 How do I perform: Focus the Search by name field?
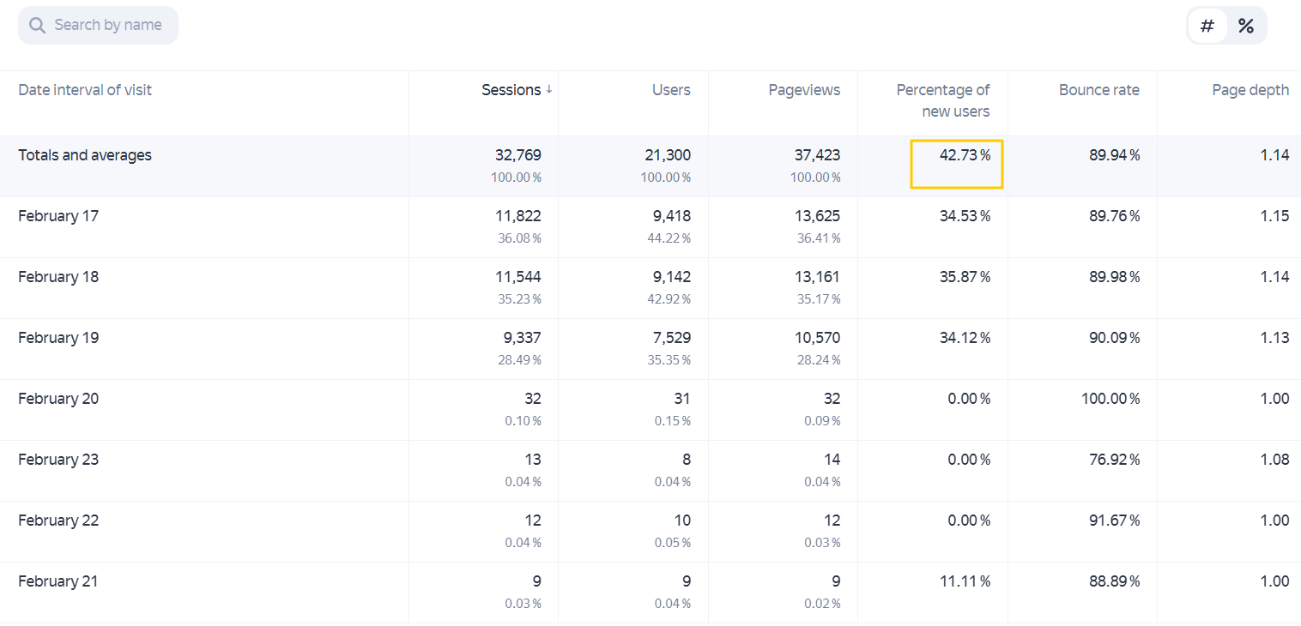[x=98, y=26]
